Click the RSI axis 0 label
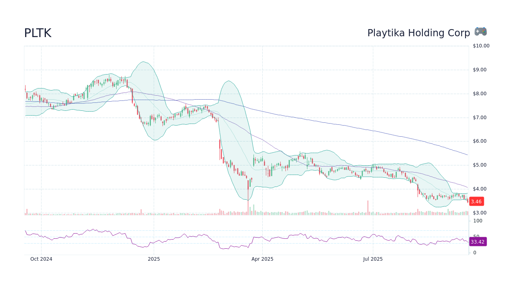Image resolution: width=511 pixels, height=287 pixels. pyautogui.click(x=475, y=253)
